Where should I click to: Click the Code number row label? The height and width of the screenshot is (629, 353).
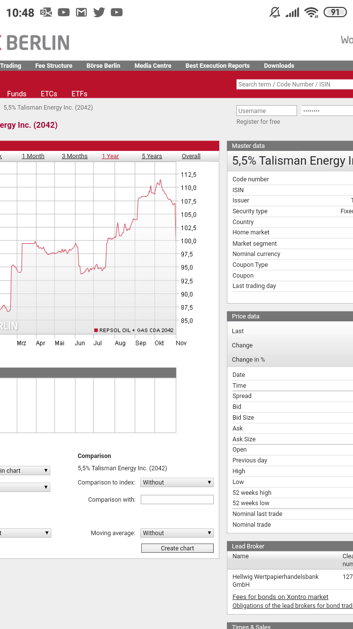(x=251, y=179)
